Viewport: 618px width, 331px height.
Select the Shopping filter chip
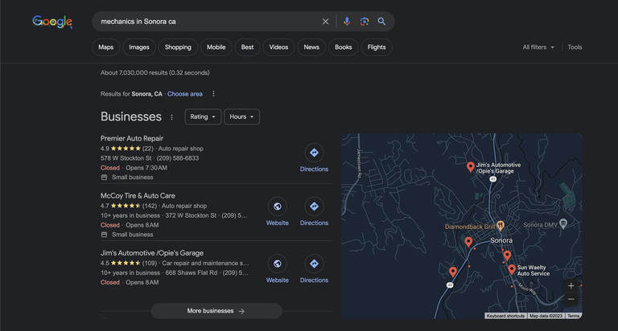tap(178, 47)
